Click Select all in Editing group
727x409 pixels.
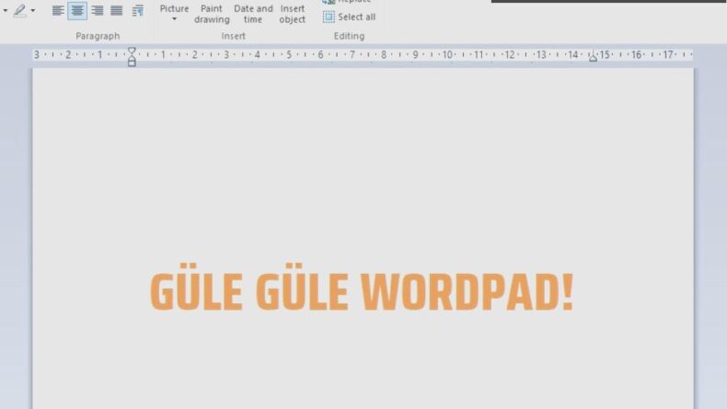click(x=349, y=17)
